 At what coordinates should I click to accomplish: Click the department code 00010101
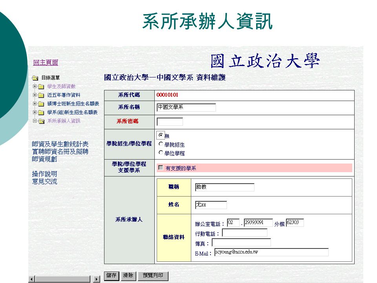pyautogui.click(x=167, y=95)
